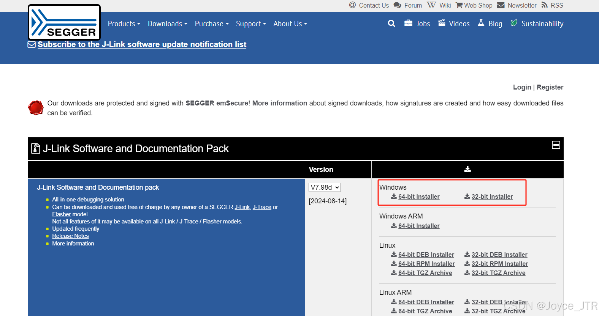This screenshot has height=316, width=599.
Task: Download Linux 32-bit TGZ Archive
Action: coord(499,273)
